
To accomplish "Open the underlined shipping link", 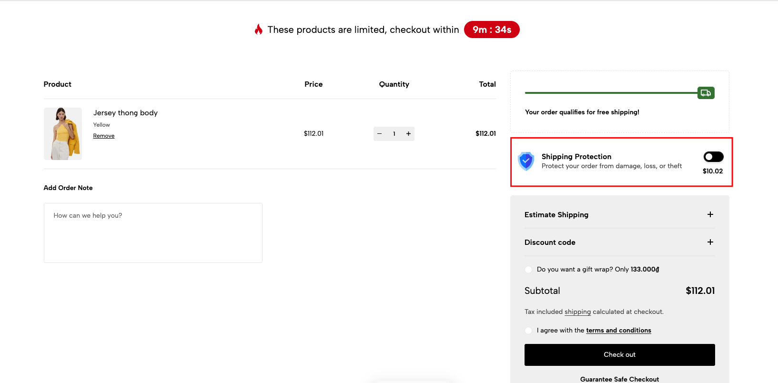I will (577, 312).
